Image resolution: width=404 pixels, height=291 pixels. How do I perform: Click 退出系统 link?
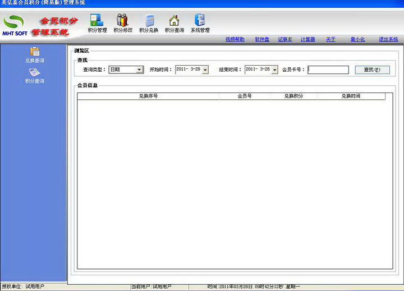coord(388,39)
